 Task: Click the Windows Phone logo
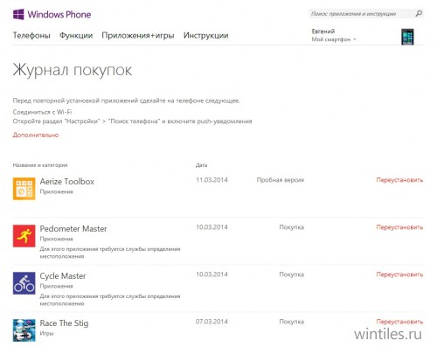pyautogui.click(x=52, y=14)
